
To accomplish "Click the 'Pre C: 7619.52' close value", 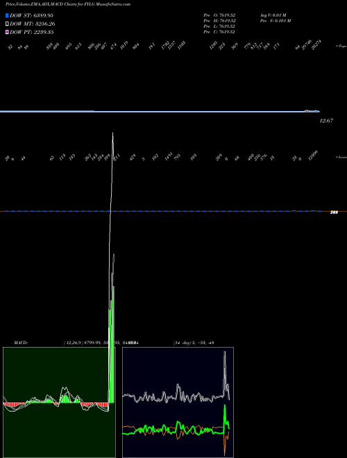I will tap(219, 32).
